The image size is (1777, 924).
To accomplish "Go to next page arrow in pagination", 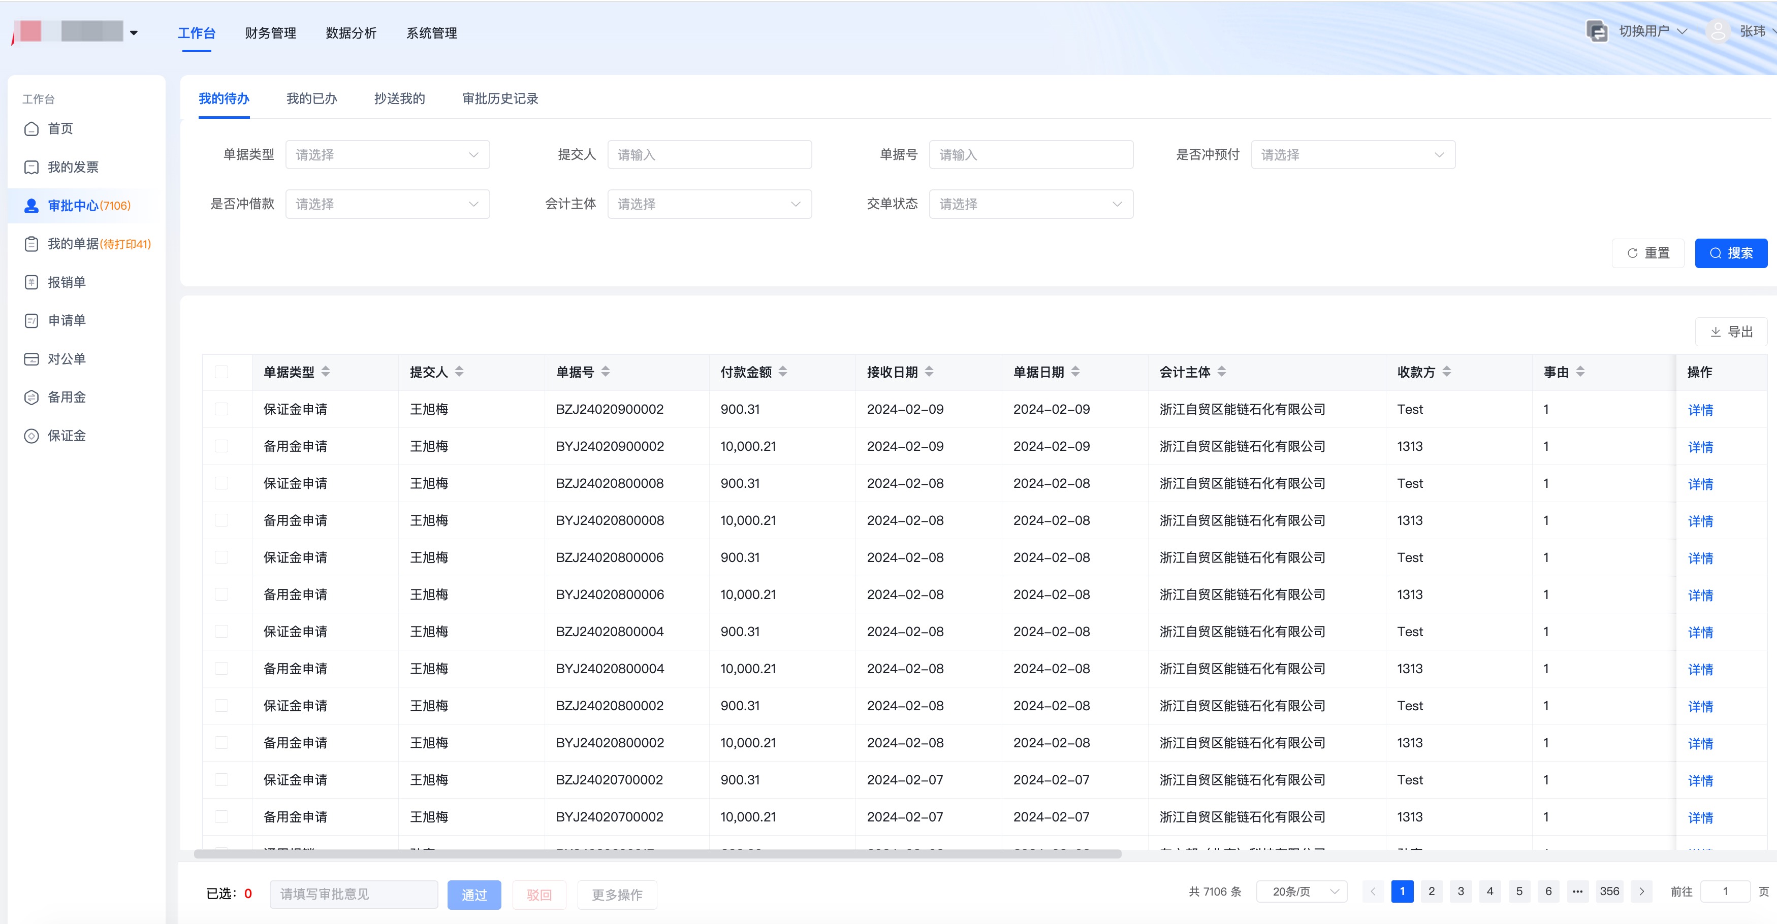I will [x=1642, y=892].
